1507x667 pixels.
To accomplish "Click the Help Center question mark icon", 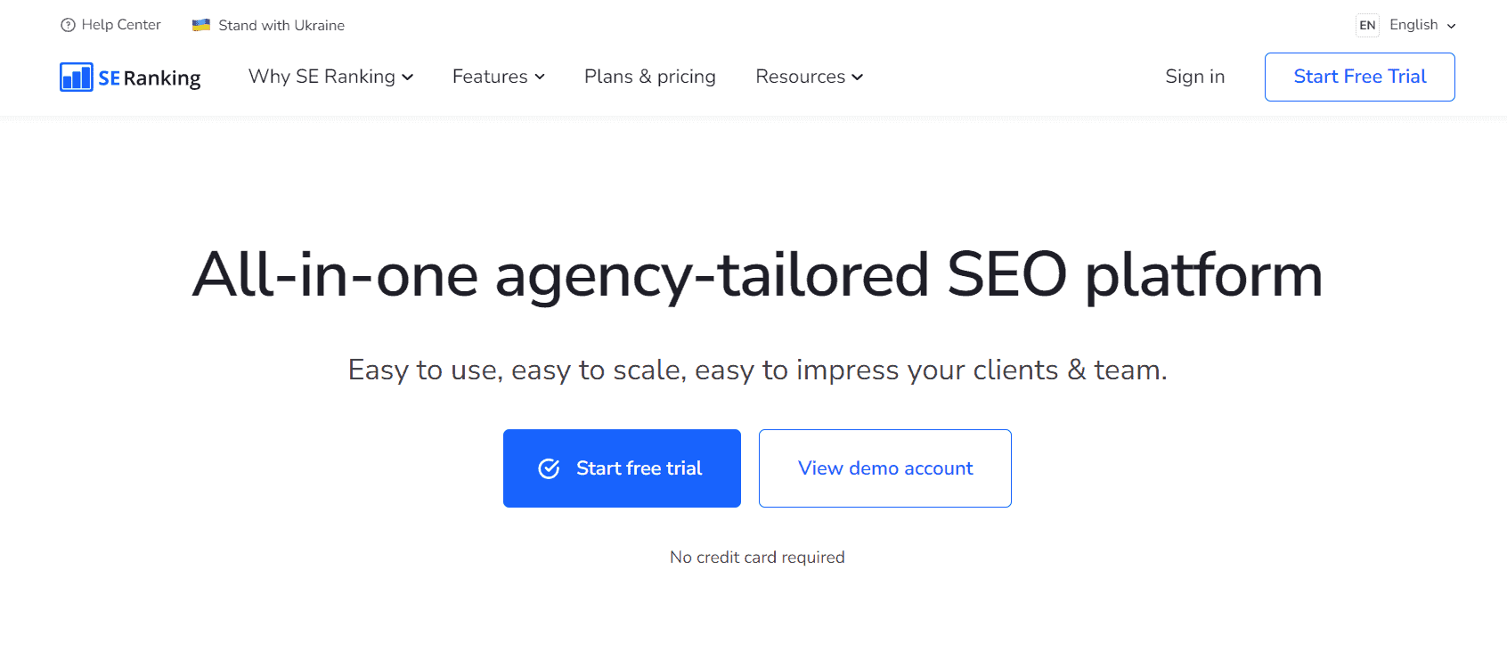I will (68, 25).
